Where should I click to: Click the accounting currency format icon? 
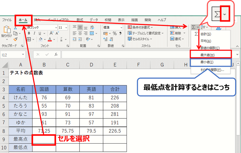coord(105,33)
